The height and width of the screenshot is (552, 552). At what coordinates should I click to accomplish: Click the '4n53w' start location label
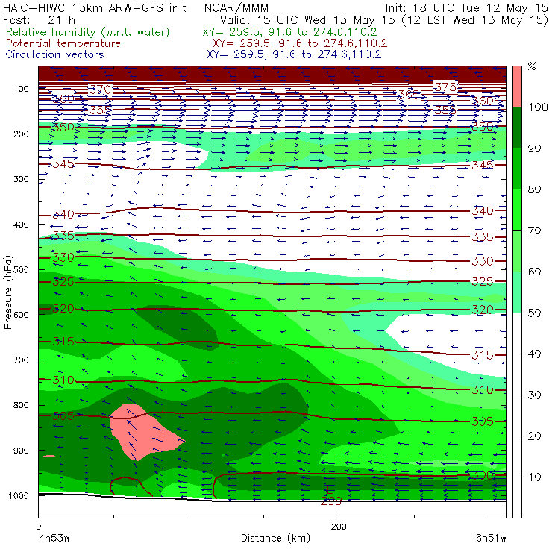[54, 538]
